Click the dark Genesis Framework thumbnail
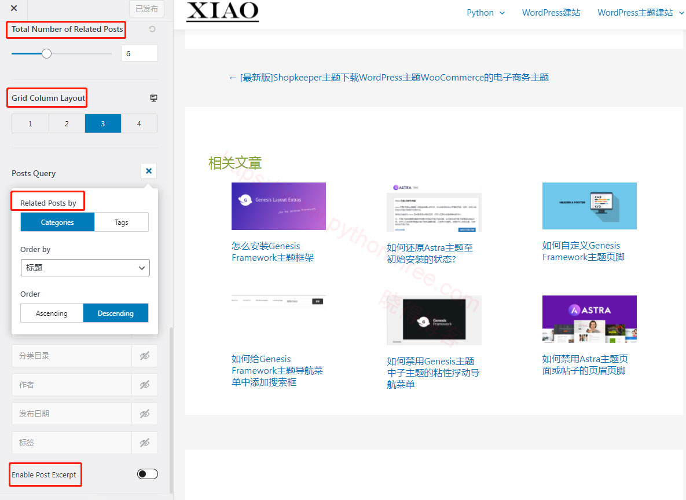This screenshot has height=500, width=686. (x=434, y=320)
